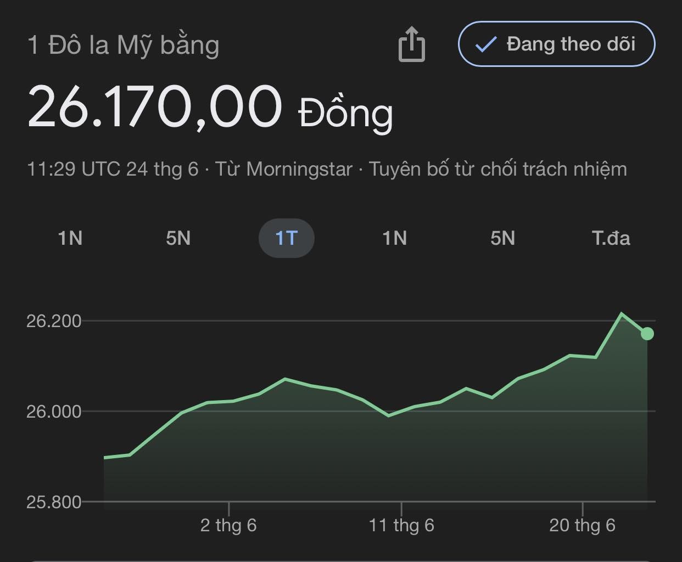Click the '11:29 UTC 24 thg 6' timestamp
682x562 pixels.
(113, 169)
